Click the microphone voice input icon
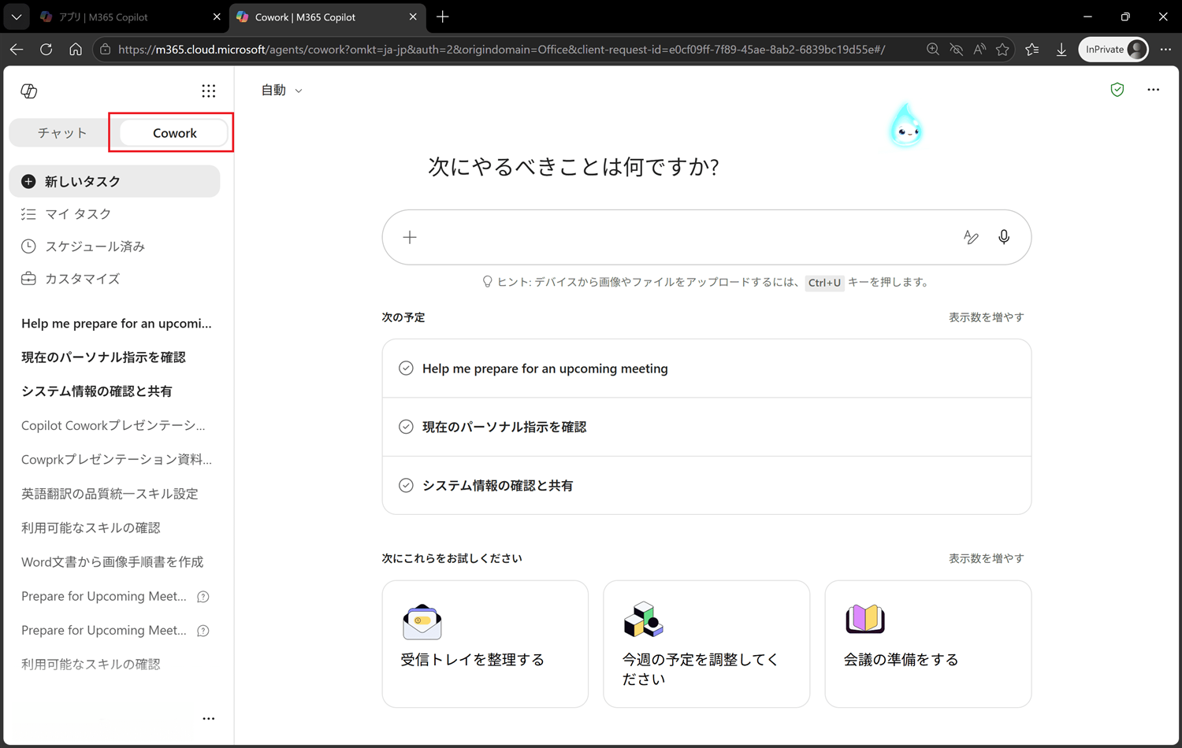Image resolution: width=1182 pixels, height=748 pixels. (1004, 237)
